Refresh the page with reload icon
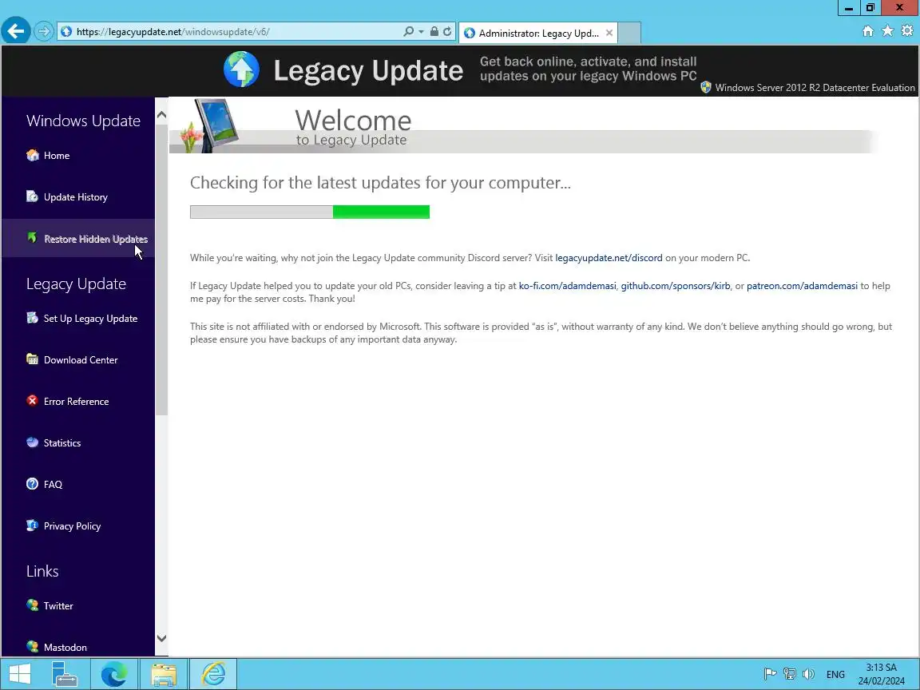The width and height of the screenshot is (920, 690). pyautogui.click(x=447, y=32)
